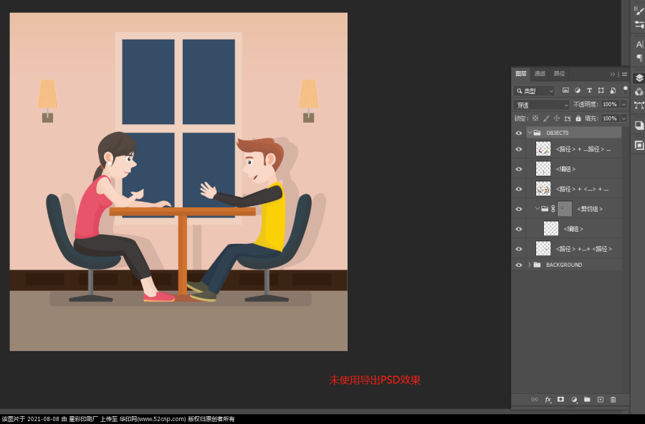The image size is (645, 424).
Task: Switch to the 通道 channels tab
Action: pyautogui.click(x=540, y=74)
